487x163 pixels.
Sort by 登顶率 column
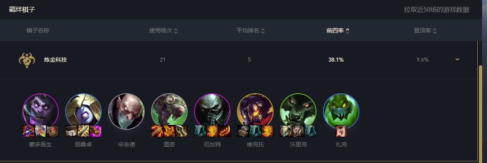point(425,31)
